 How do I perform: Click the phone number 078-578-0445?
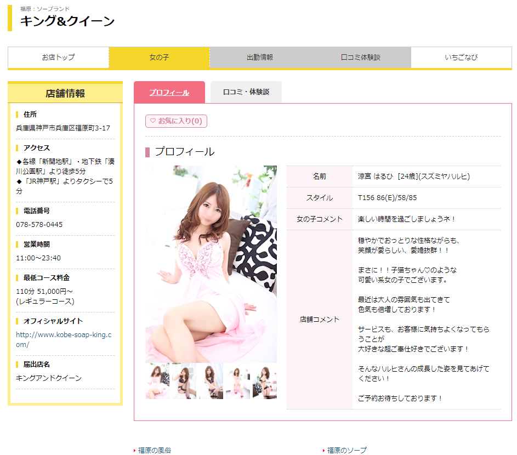coord(39,225)
